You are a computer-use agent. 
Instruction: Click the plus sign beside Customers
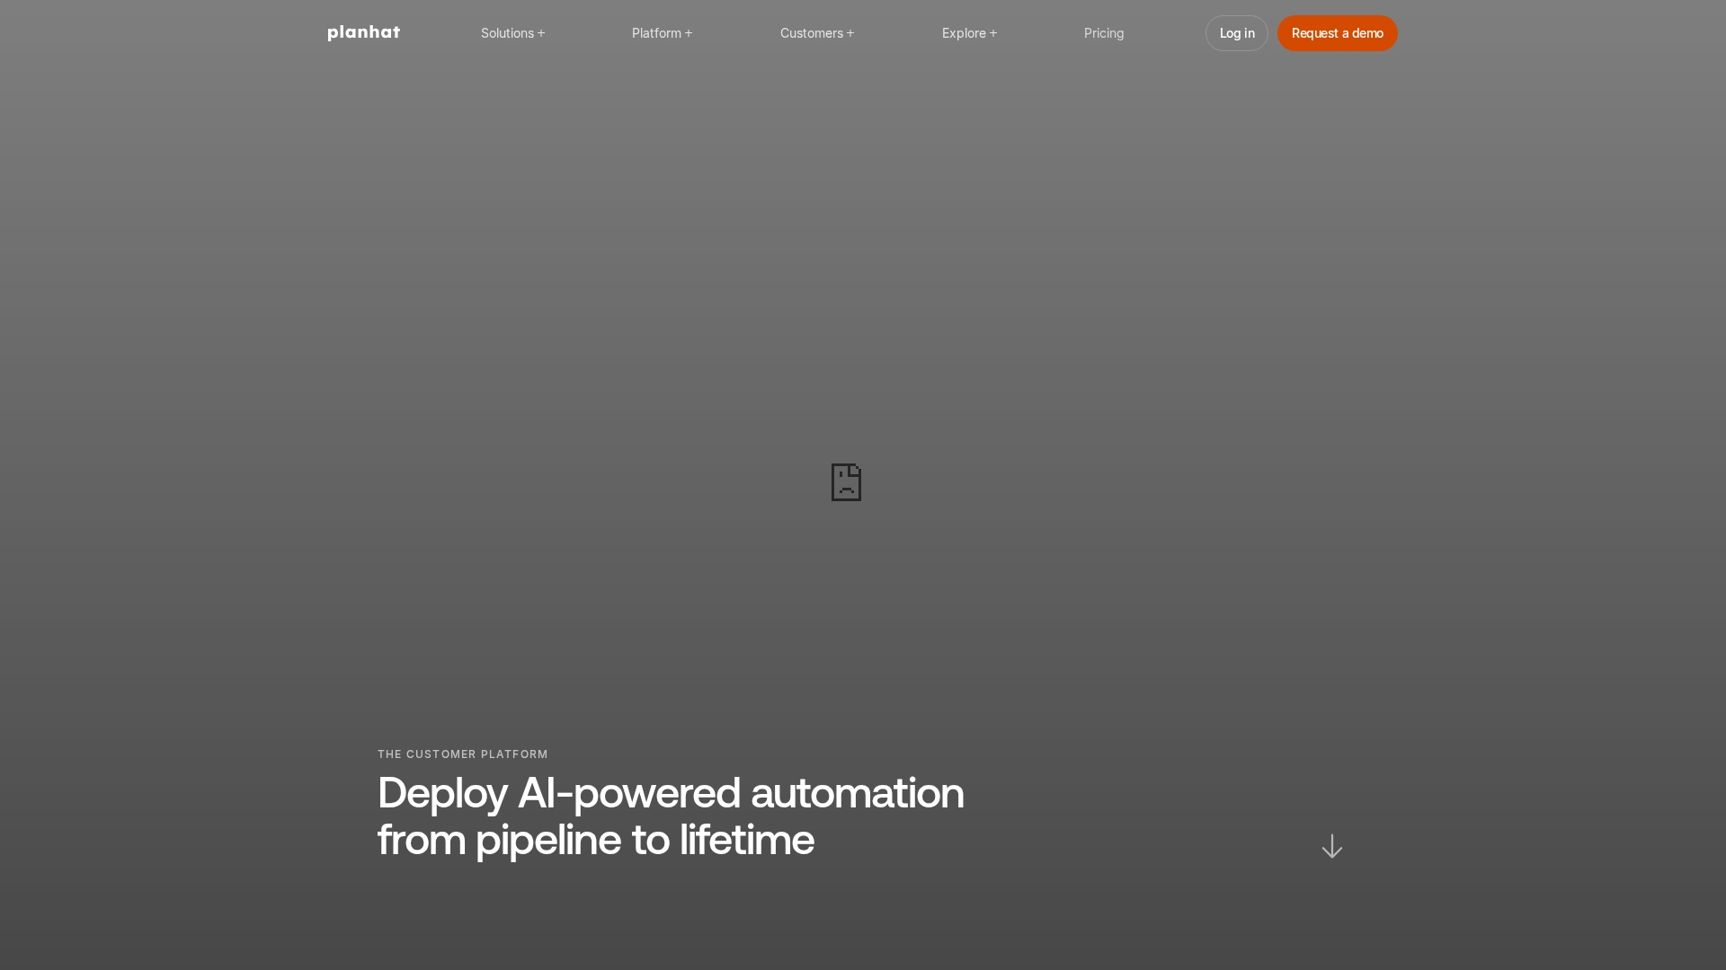pyautogui.click(x=850, y=33)
